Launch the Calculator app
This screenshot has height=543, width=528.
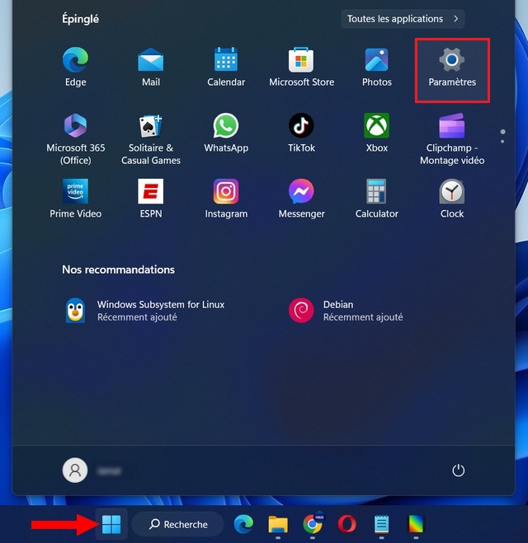click(x=377, y=199)
